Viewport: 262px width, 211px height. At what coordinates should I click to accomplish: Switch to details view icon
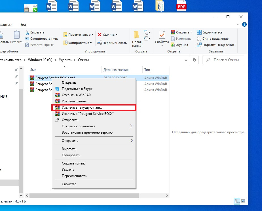(x=237, y=201)
